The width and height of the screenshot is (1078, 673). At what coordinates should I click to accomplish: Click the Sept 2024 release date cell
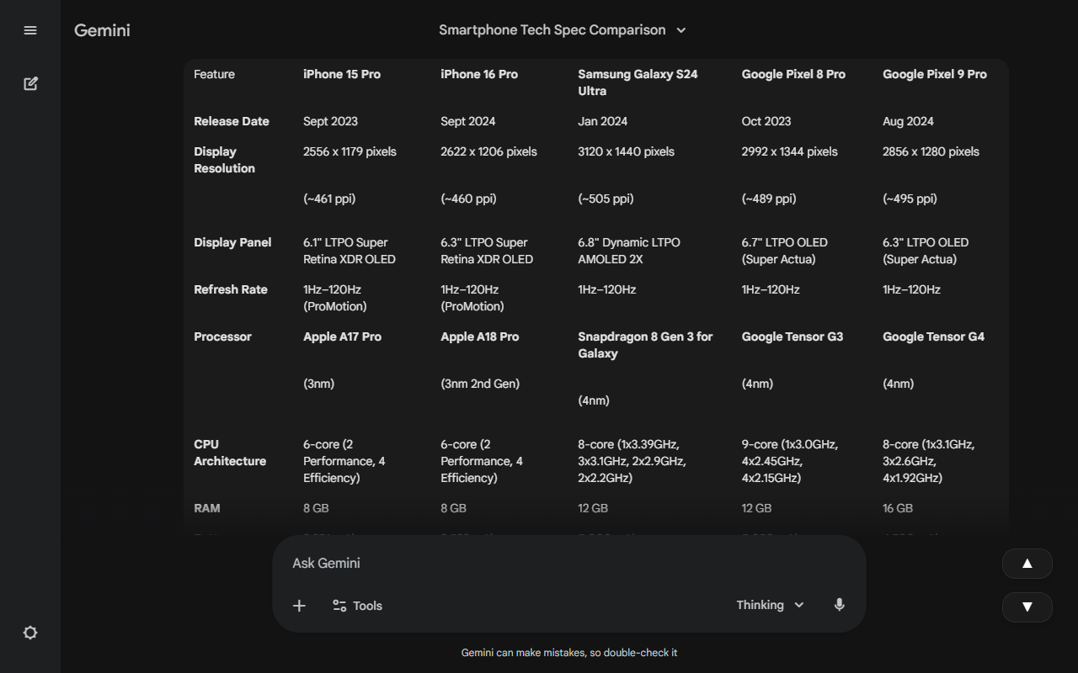(x=468, y=121)
